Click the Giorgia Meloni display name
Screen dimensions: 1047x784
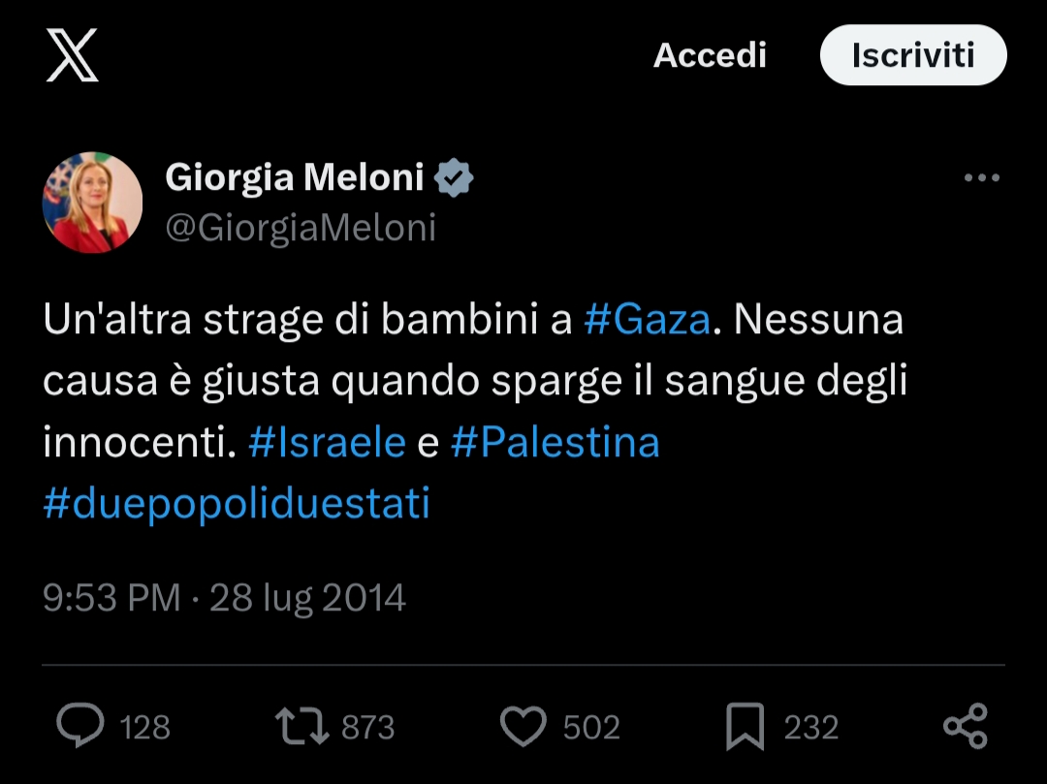[x=295, y=177]
